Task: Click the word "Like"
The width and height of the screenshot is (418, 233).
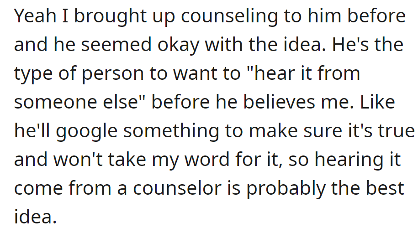Action: (x=378, y=102)
